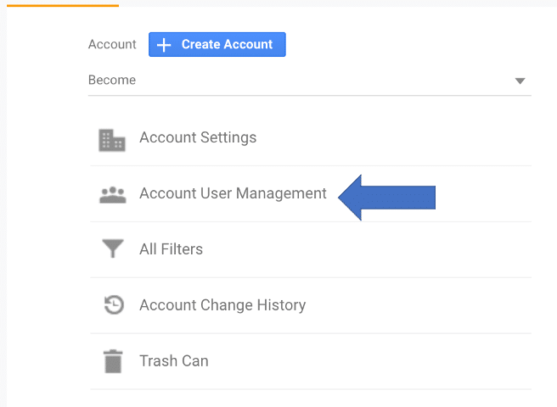Click the Create Account button

217,44
